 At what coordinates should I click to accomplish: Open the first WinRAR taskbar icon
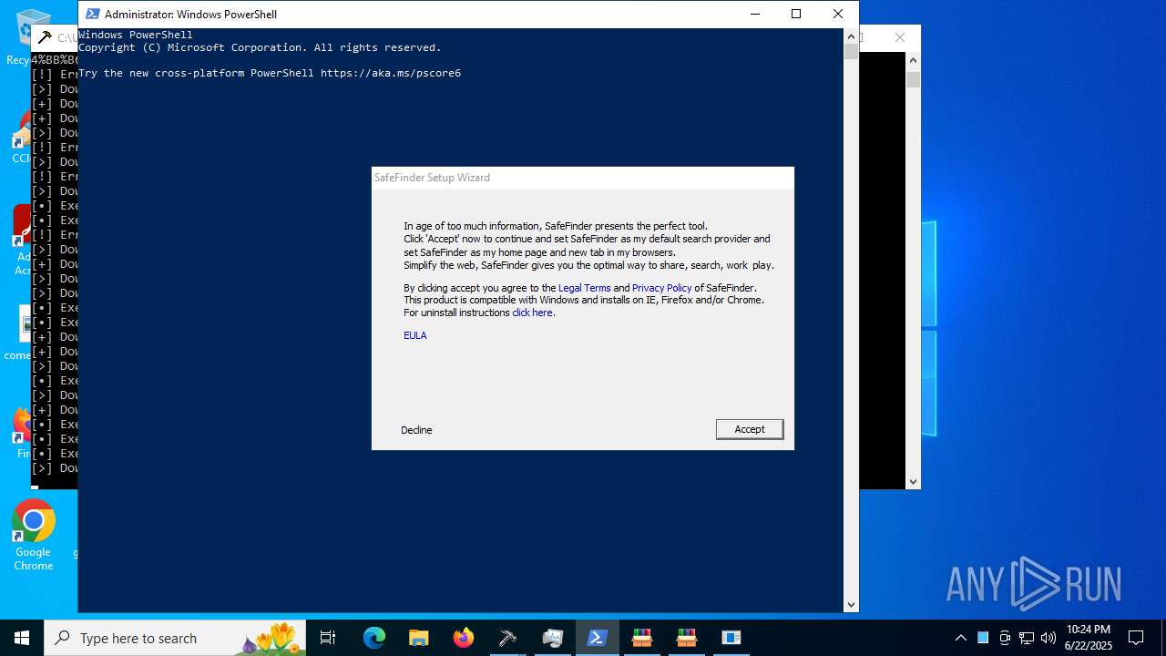642,638
